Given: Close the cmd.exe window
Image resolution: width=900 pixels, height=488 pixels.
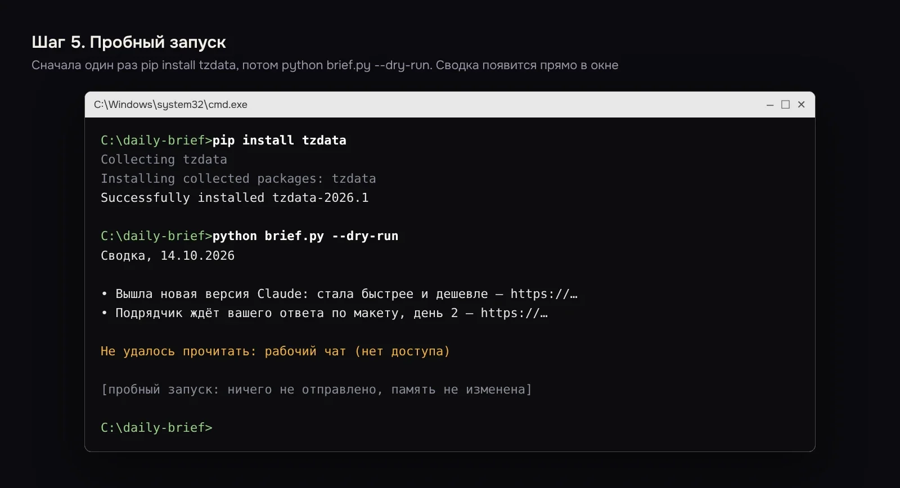Looking at the screenshot, I should tap(802, 105).
